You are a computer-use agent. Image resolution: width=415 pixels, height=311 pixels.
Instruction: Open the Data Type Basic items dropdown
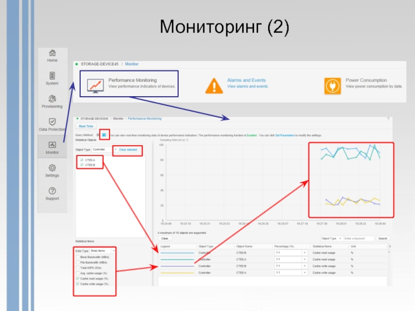(x=102, y=250)
